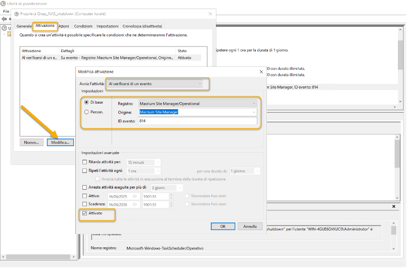This screenshot has width=407, height=268.
Task: Open the 1 giorno duration dropdown
Action: pyautogui.click(x=245, y=171)
